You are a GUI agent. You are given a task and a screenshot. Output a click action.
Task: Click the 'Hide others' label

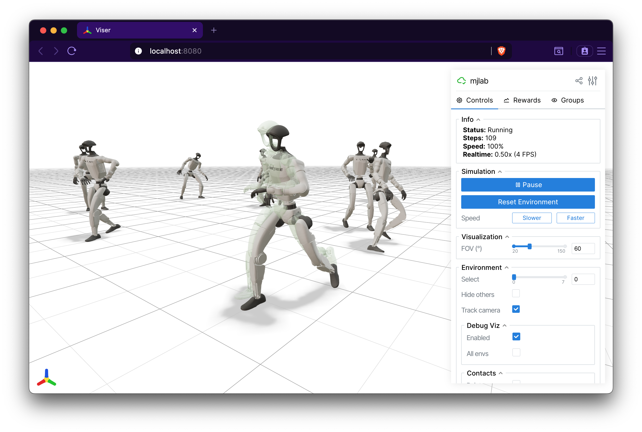coord(478,295)
